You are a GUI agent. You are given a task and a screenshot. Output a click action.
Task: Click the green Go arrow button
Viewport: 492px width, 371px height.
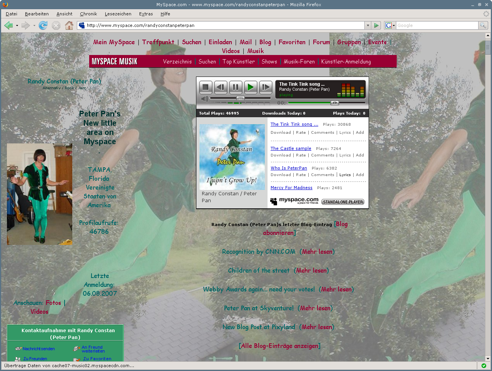(376, 25)
